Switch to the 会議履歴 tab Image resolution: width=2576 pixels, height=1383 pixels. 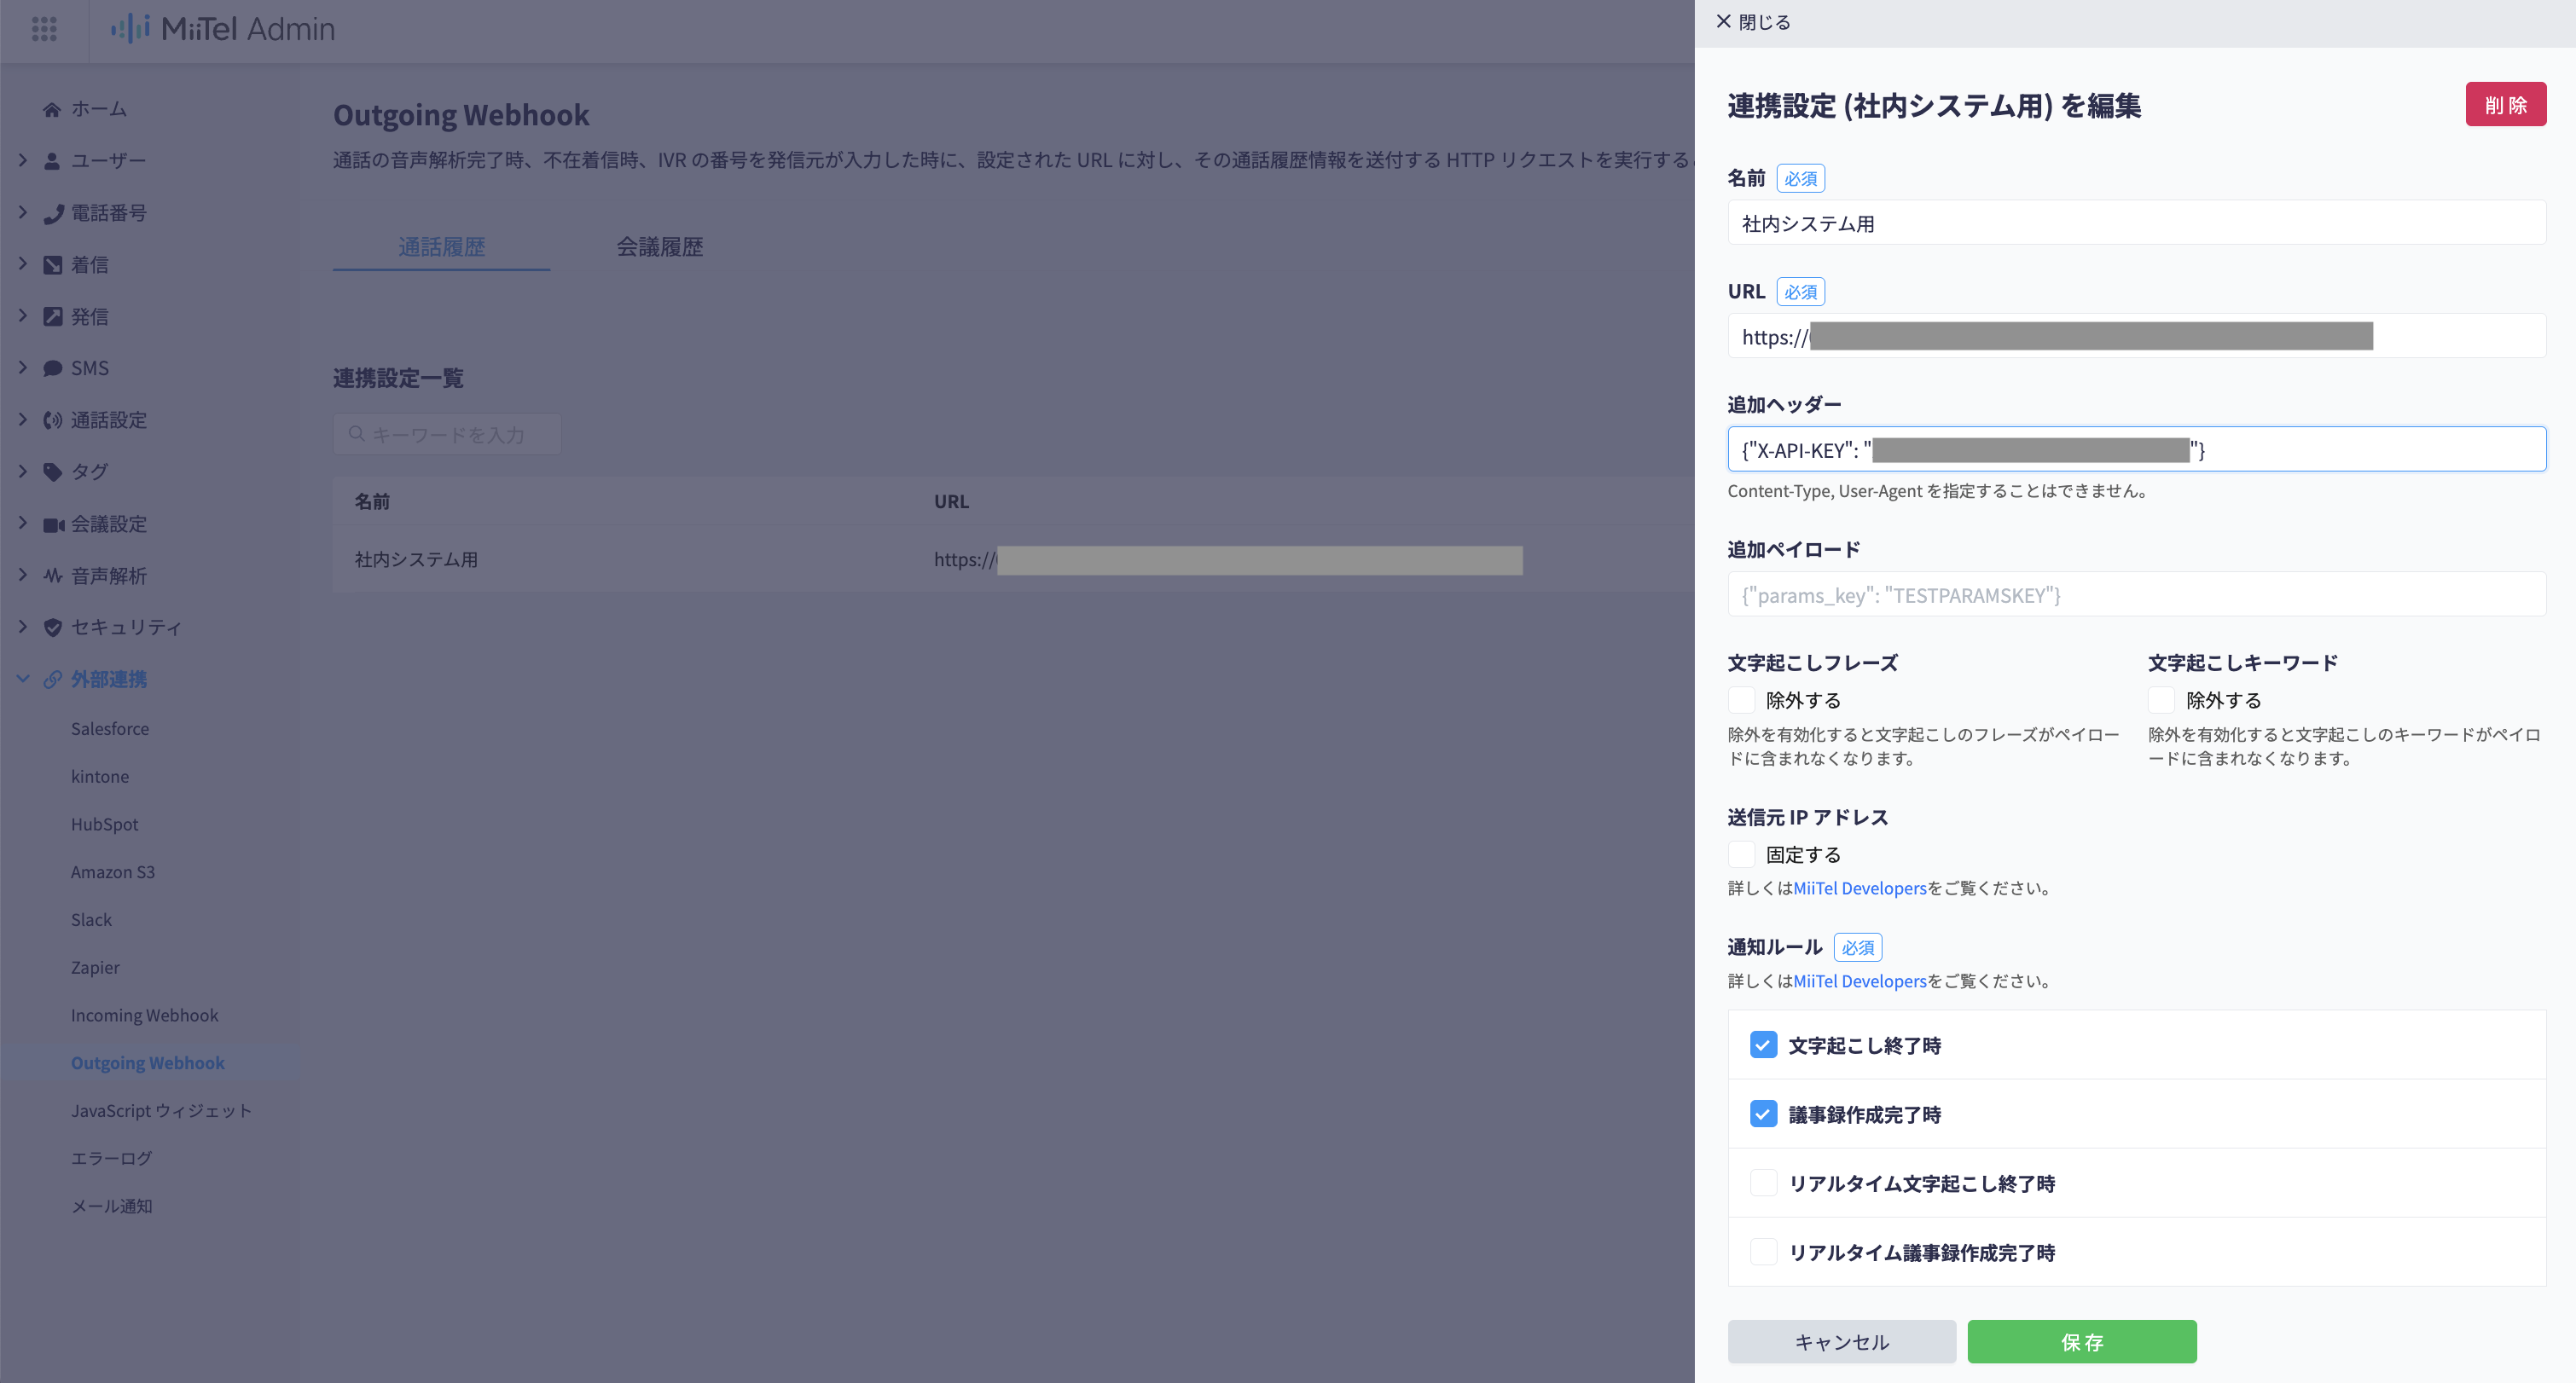tap(659, 246)
